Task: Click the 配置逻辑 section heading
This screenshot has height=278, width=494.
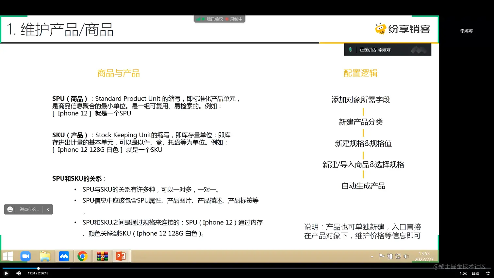Action: [361, 73]
